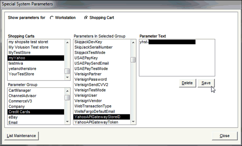Select SkipjackDevKey parameter
This screenshot has height=146, width=242.
102,42
